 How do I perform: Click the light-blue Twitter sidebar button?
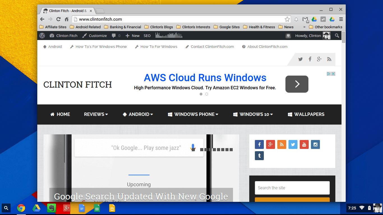coord(293,144)
